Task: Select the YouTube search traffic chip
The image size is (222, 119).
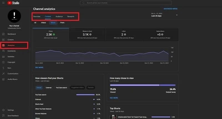Action: click(x=61, y=88)
